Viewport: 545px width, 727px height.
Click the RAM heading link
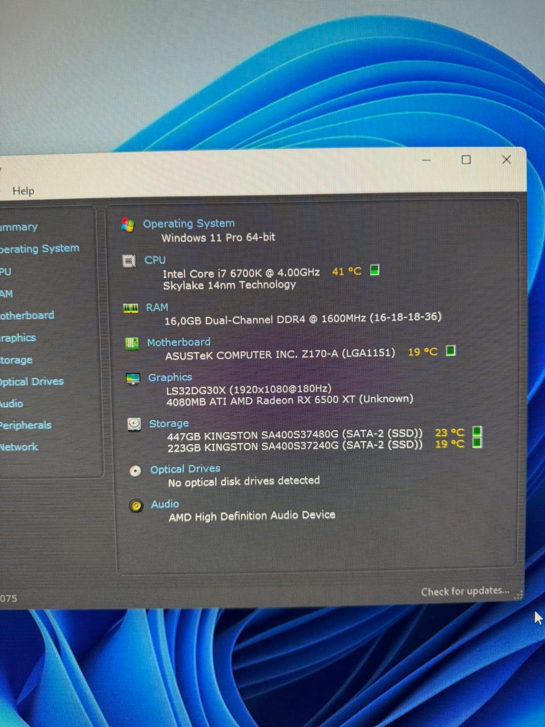point(157,307)
